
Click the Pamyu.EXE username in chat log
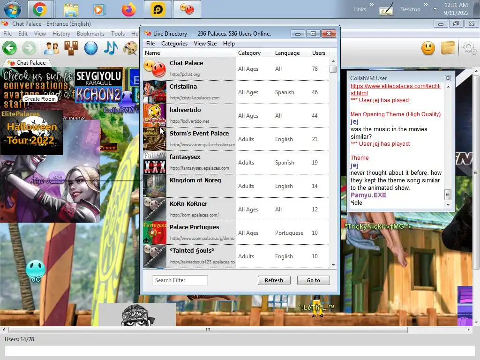[368, 195]
